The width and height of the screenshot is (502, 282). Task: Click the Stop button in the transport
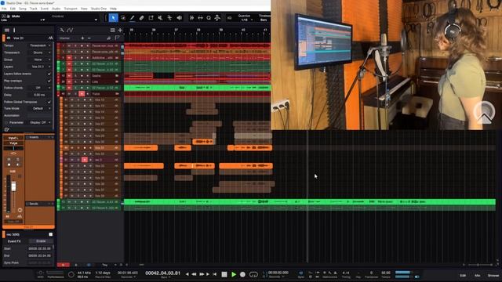[224, 274]
